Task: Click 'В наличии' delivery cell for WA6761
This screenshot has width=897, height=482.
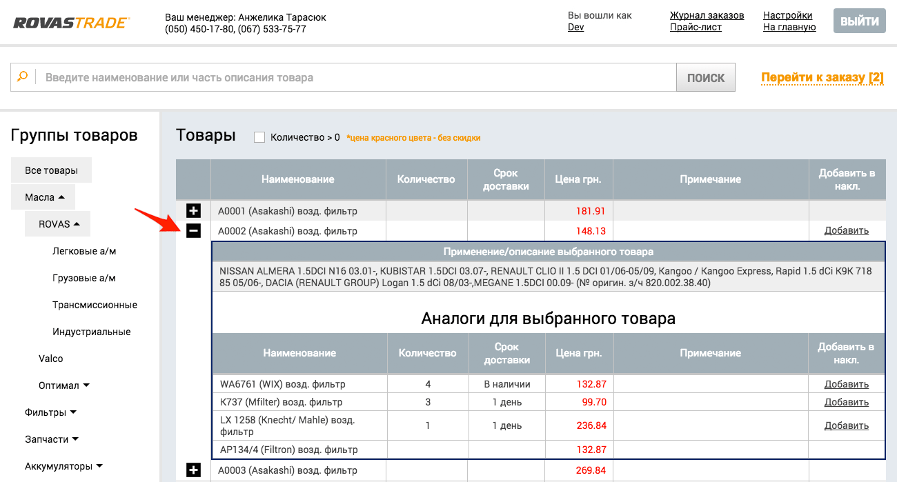Action: click(507, 384)
